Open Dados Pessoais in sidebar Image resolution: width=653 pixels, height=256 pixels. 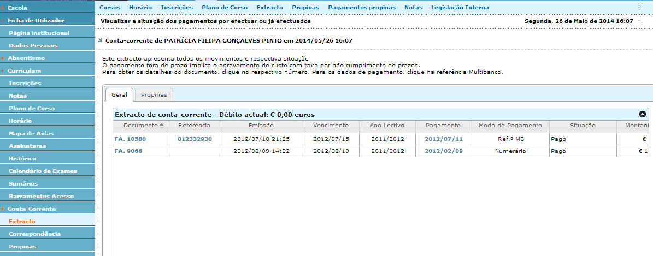[48, 45]
